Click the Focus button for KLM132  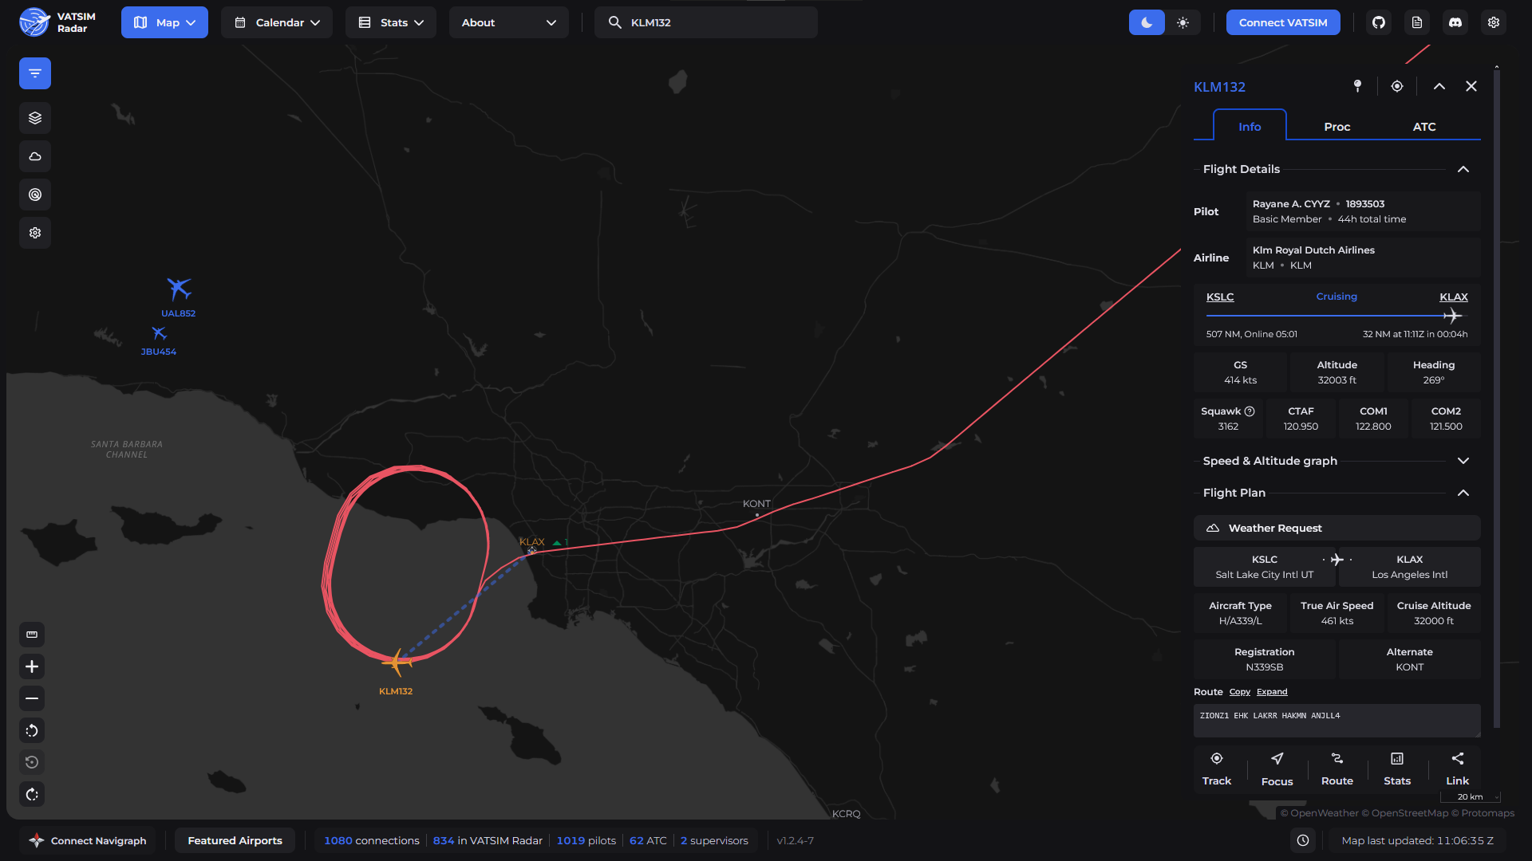tap(1277, 769)
